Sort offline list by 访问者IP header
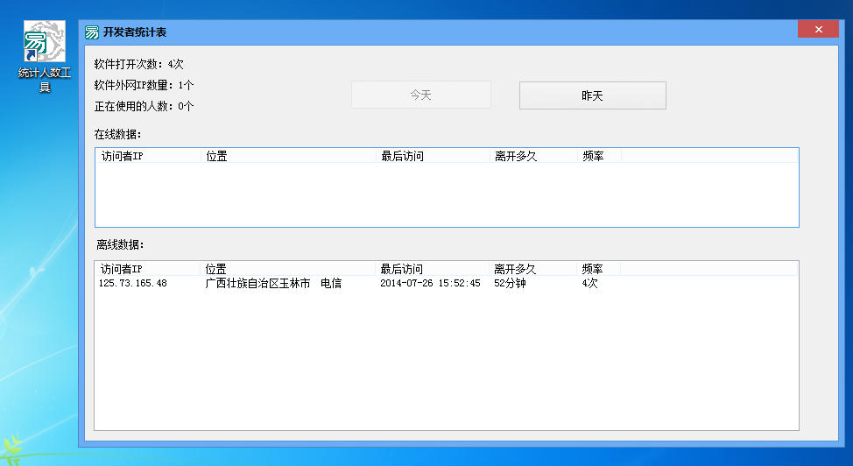 pyautogui.click(x=147, y=269)
